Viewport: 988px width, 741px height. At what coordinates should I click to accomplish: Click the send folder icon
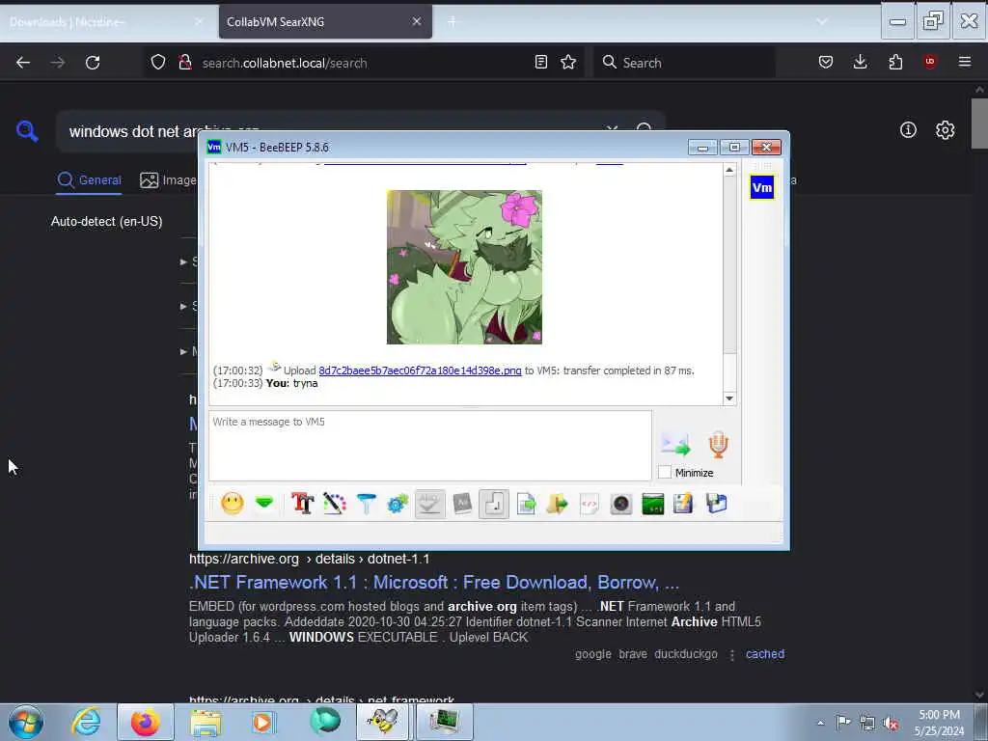pos(557,504)
